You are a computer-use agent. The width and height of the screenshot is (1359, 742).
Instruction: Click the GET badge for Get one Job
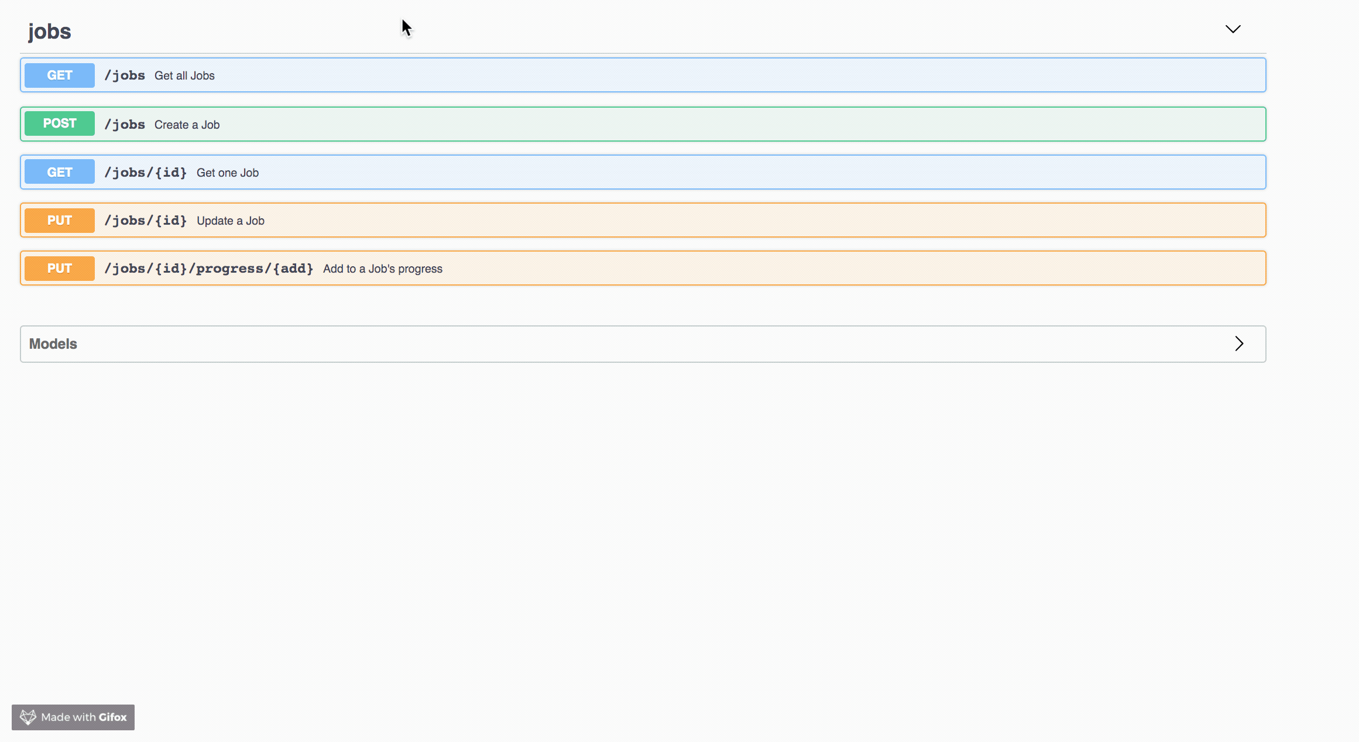[60, 172]
